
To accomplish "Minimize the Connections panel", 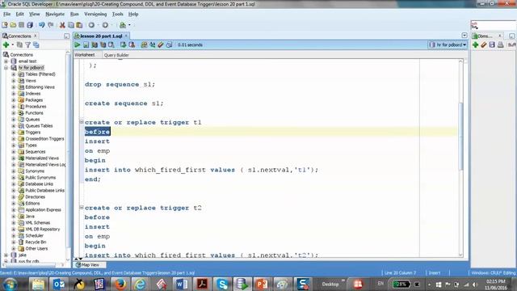I will point(66,36).
